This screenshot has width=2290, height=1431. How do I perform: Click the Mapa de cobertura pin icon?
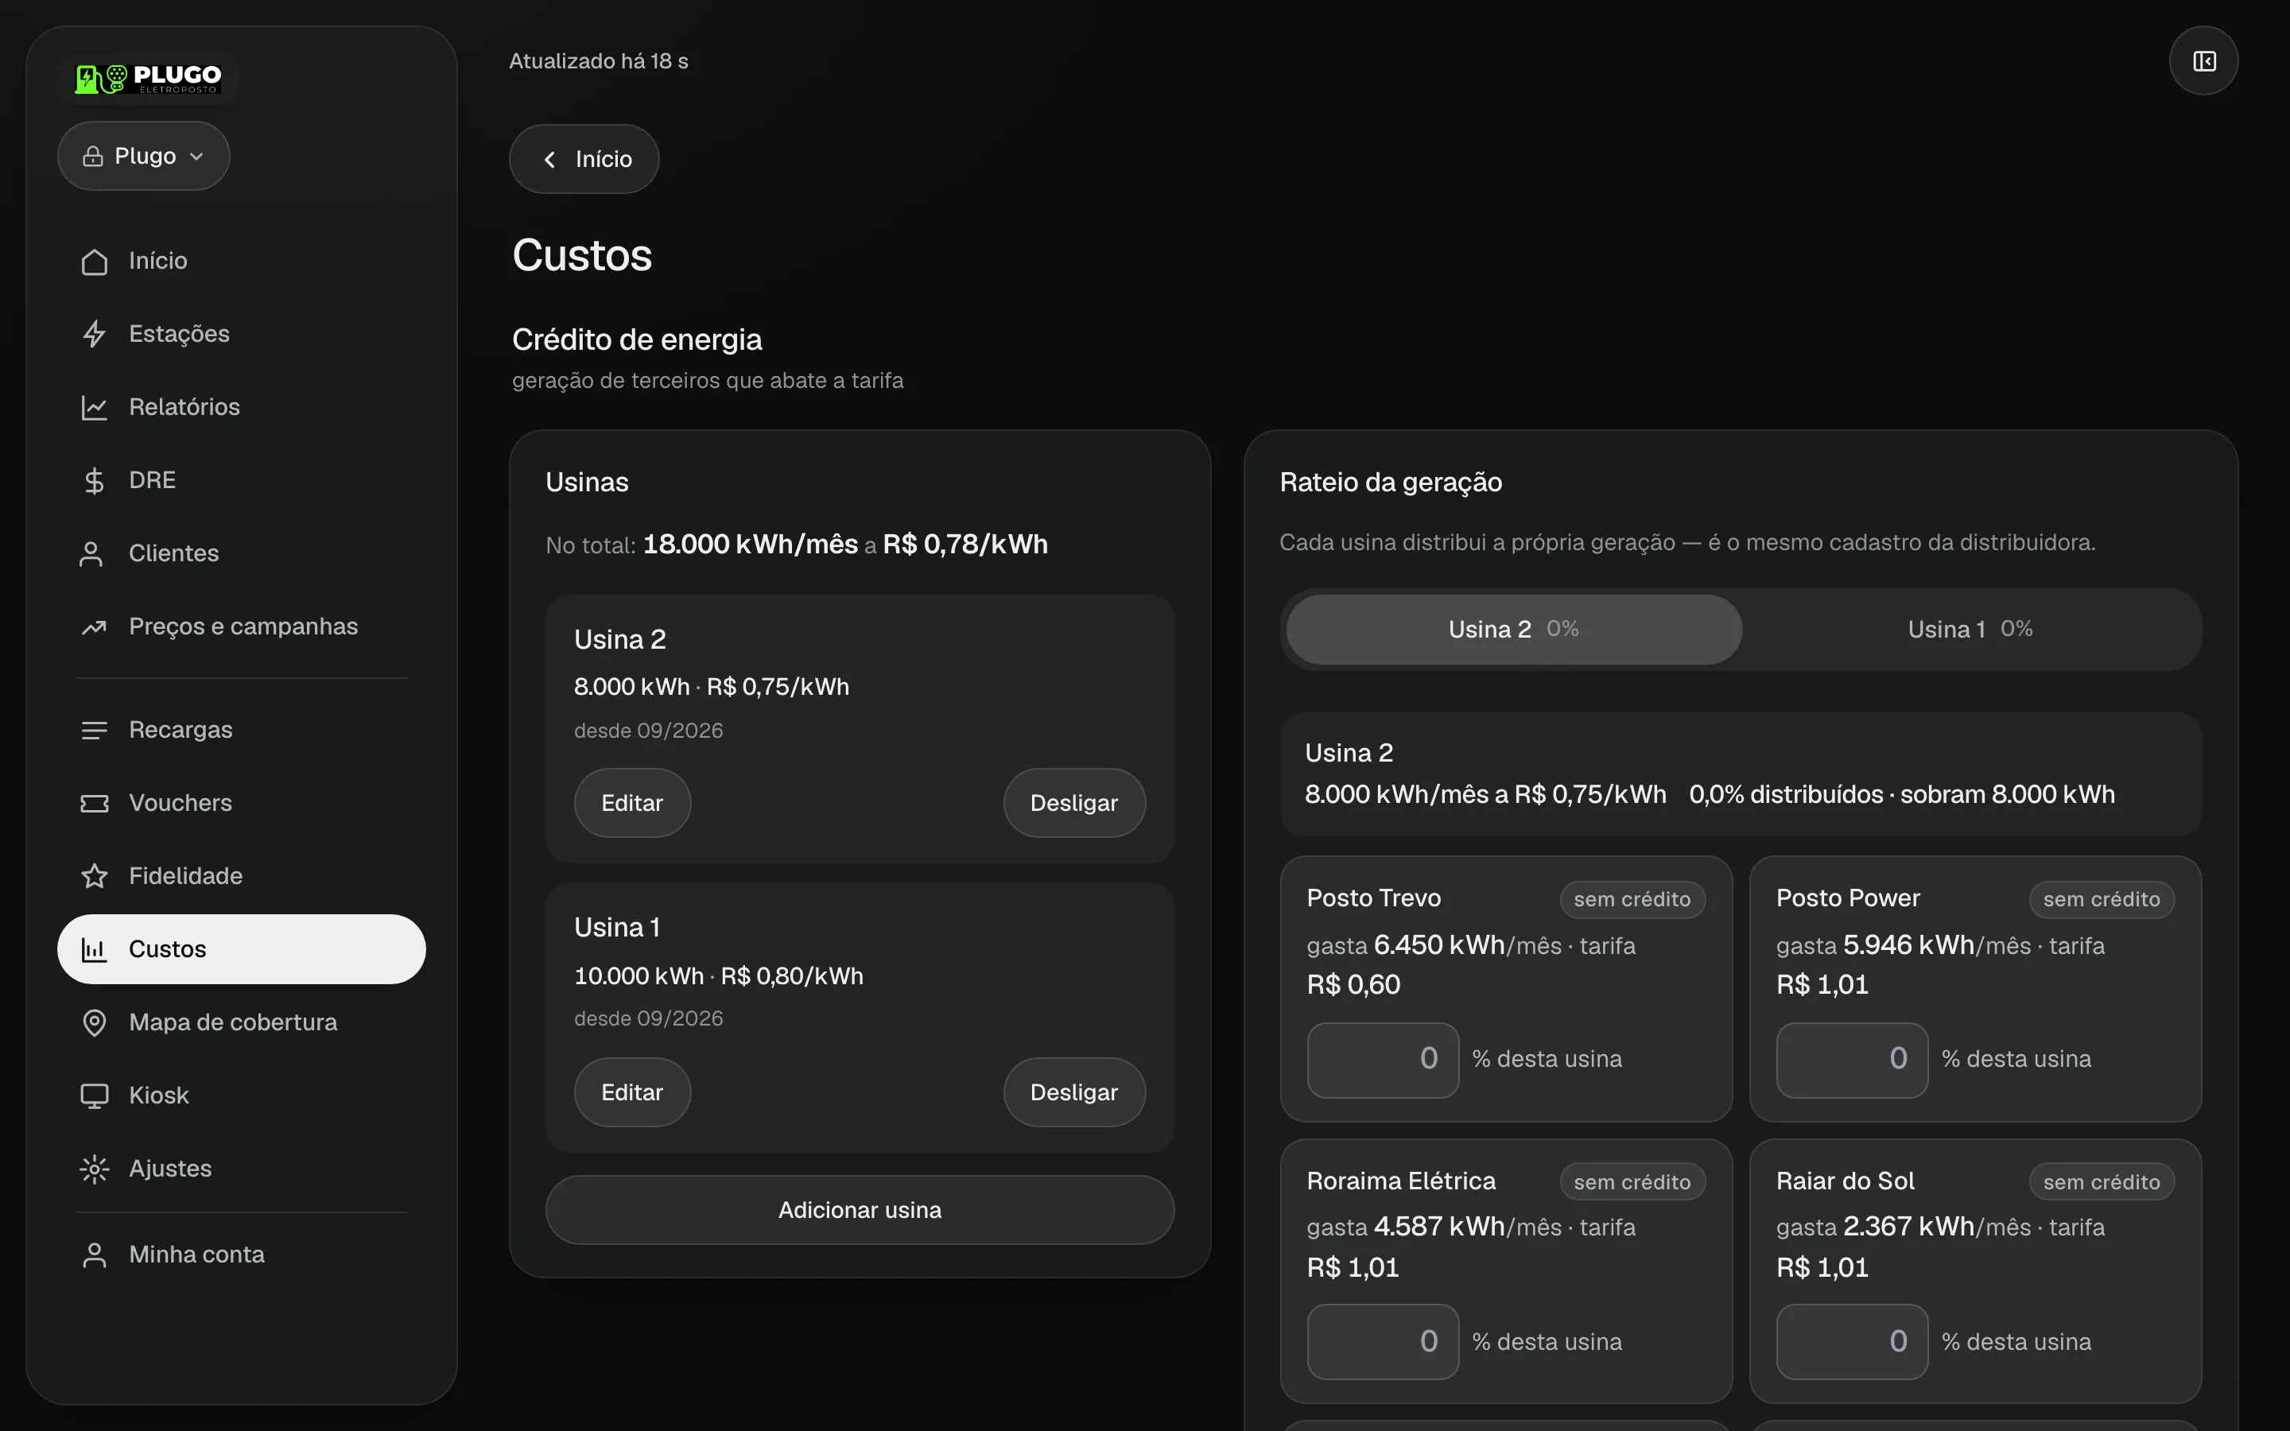coord(94,1023)
